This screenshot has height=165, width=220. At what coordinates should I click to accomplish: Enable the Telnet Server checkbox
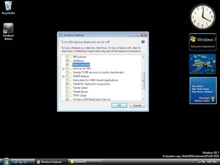click(67, 92)
